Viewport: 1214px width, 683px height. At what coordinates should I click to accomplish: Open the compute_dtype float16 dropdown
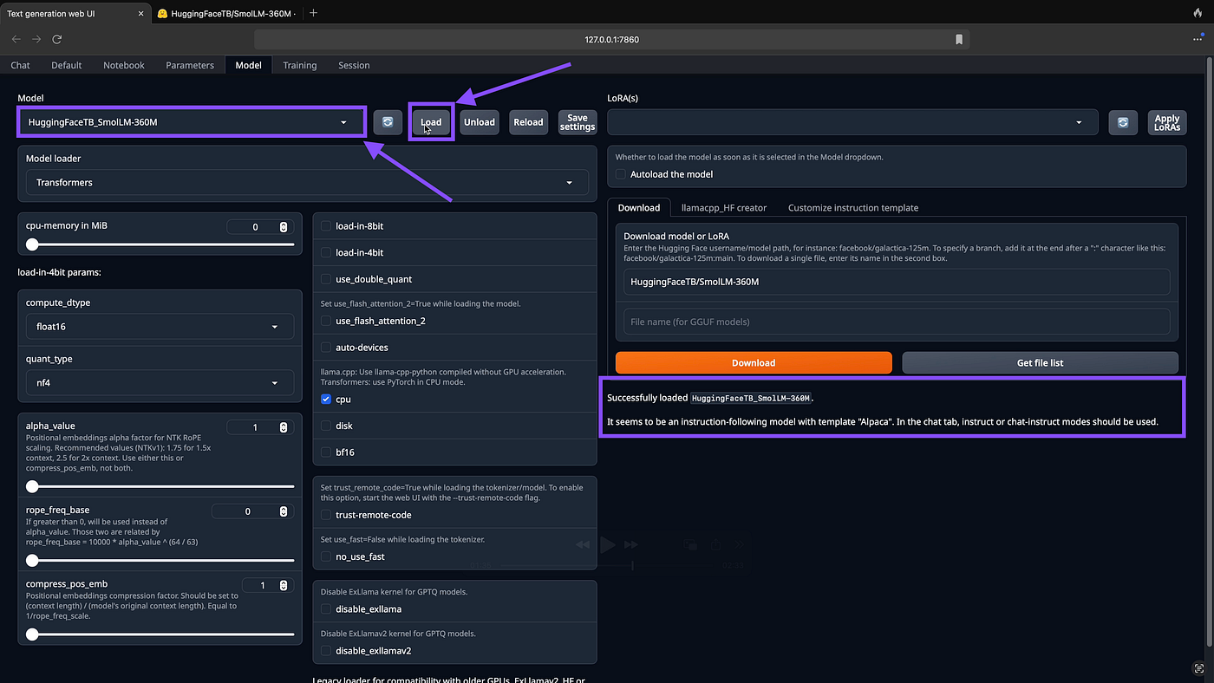pos(160,326)
